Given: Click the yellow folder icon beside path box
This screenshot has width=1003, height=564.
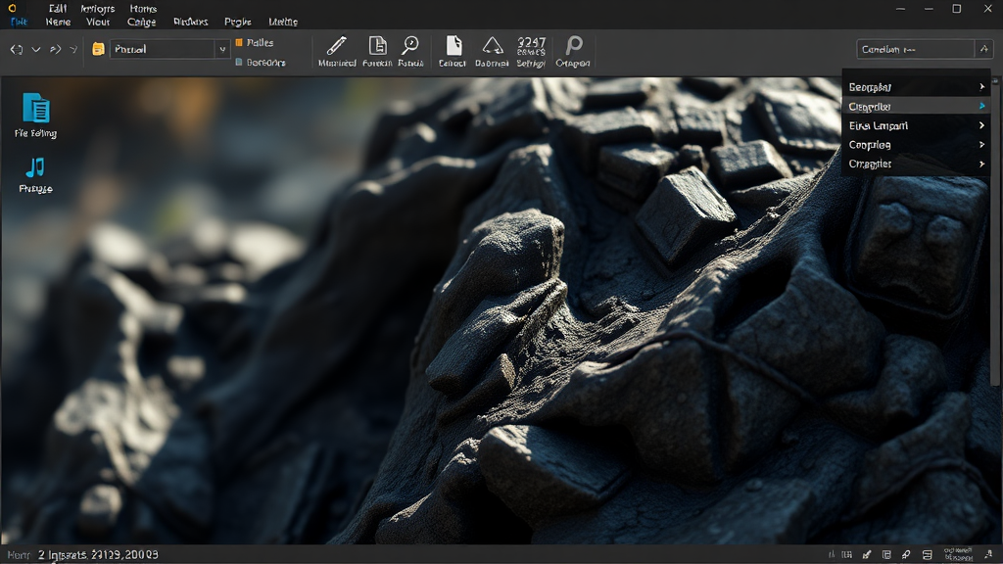Looking at the screenshot, I should click(x=98, y=49).
